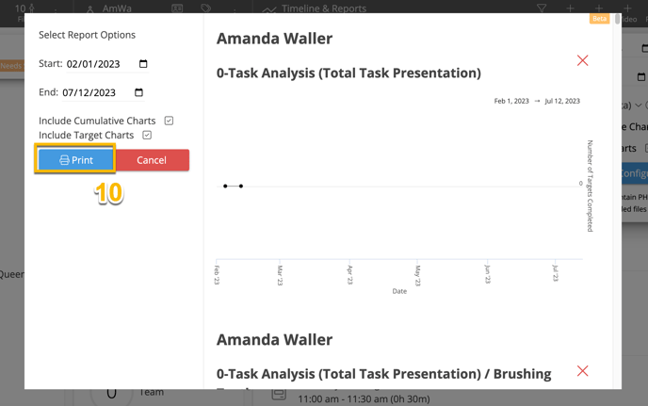Uncheck Include Target Charts
The width and height of the screenshot is (648, 406).
147,135
